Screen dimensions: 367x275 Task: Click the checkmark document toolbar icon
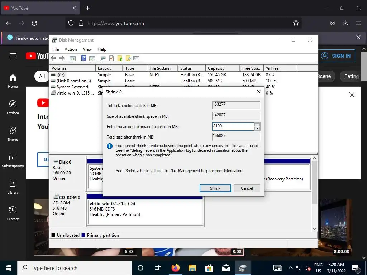[x=111, y=58]
